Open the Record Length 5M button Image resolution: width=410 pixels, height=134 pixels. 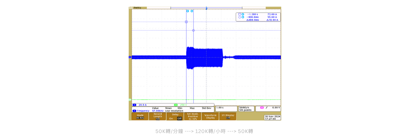coord(158,116)
